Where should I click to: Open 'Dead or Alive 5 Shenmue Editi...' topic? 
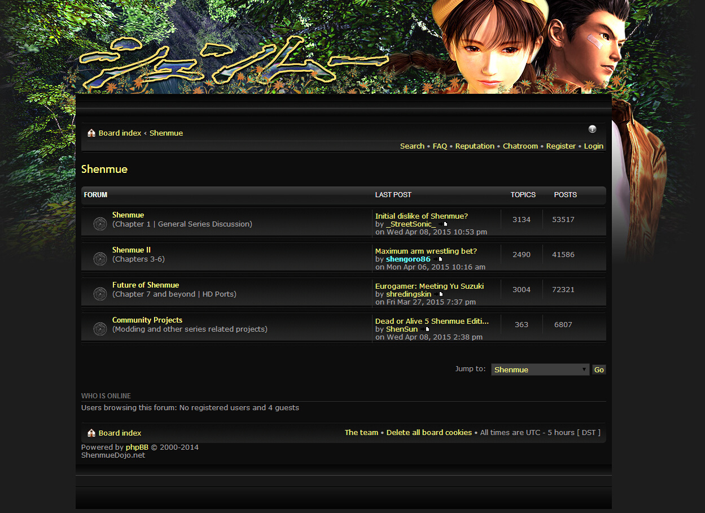pos(432,321)
